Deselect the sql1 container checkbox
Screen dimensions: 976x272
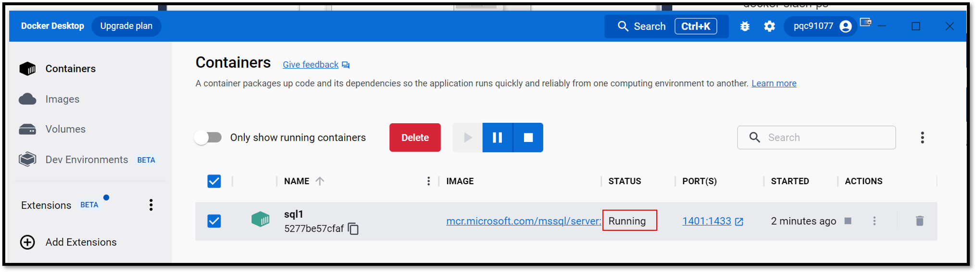click(214, 221)
